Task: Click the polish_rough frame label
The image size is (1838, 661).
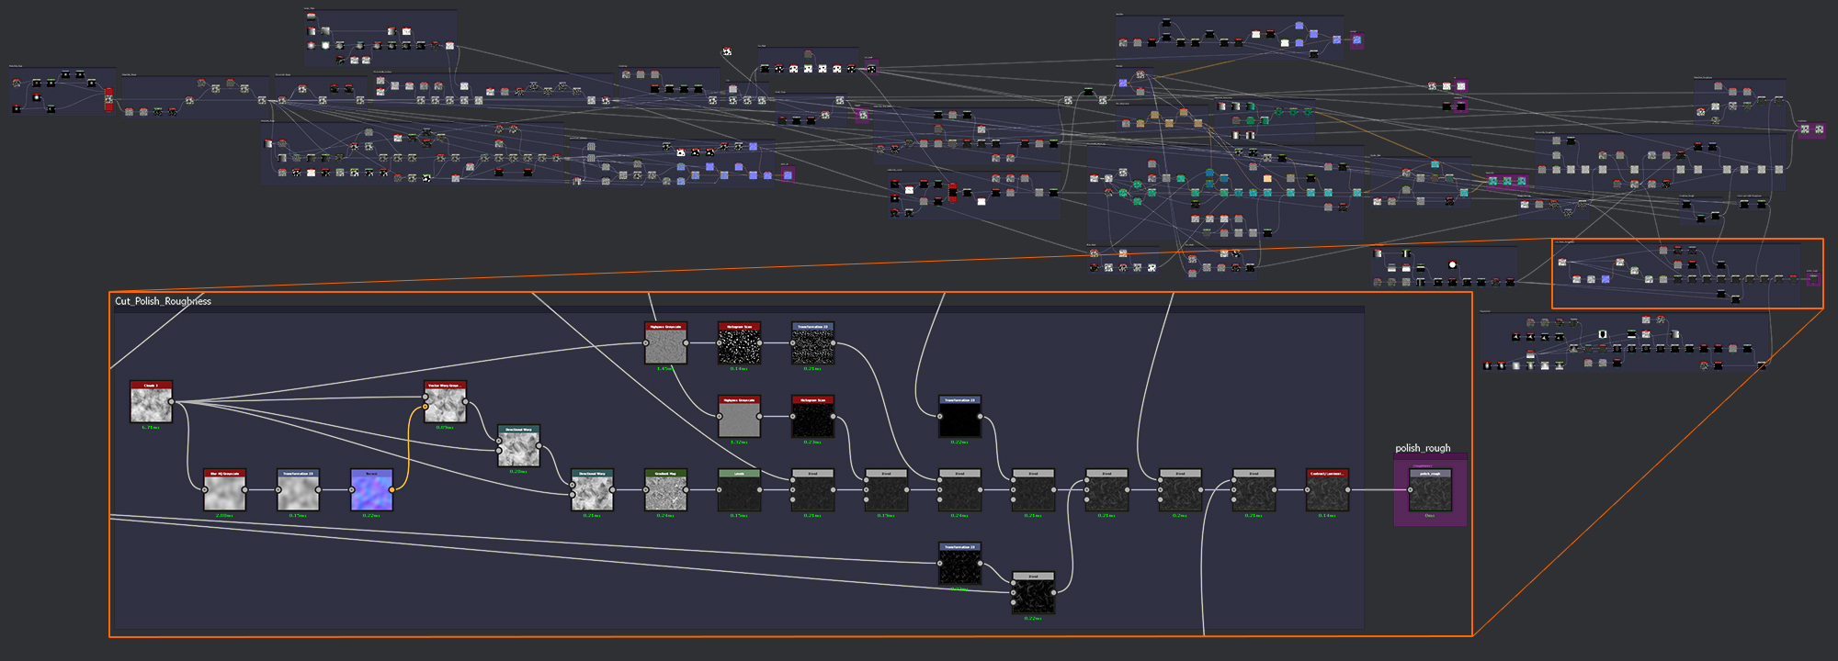Action: (x=1423, y=448)
